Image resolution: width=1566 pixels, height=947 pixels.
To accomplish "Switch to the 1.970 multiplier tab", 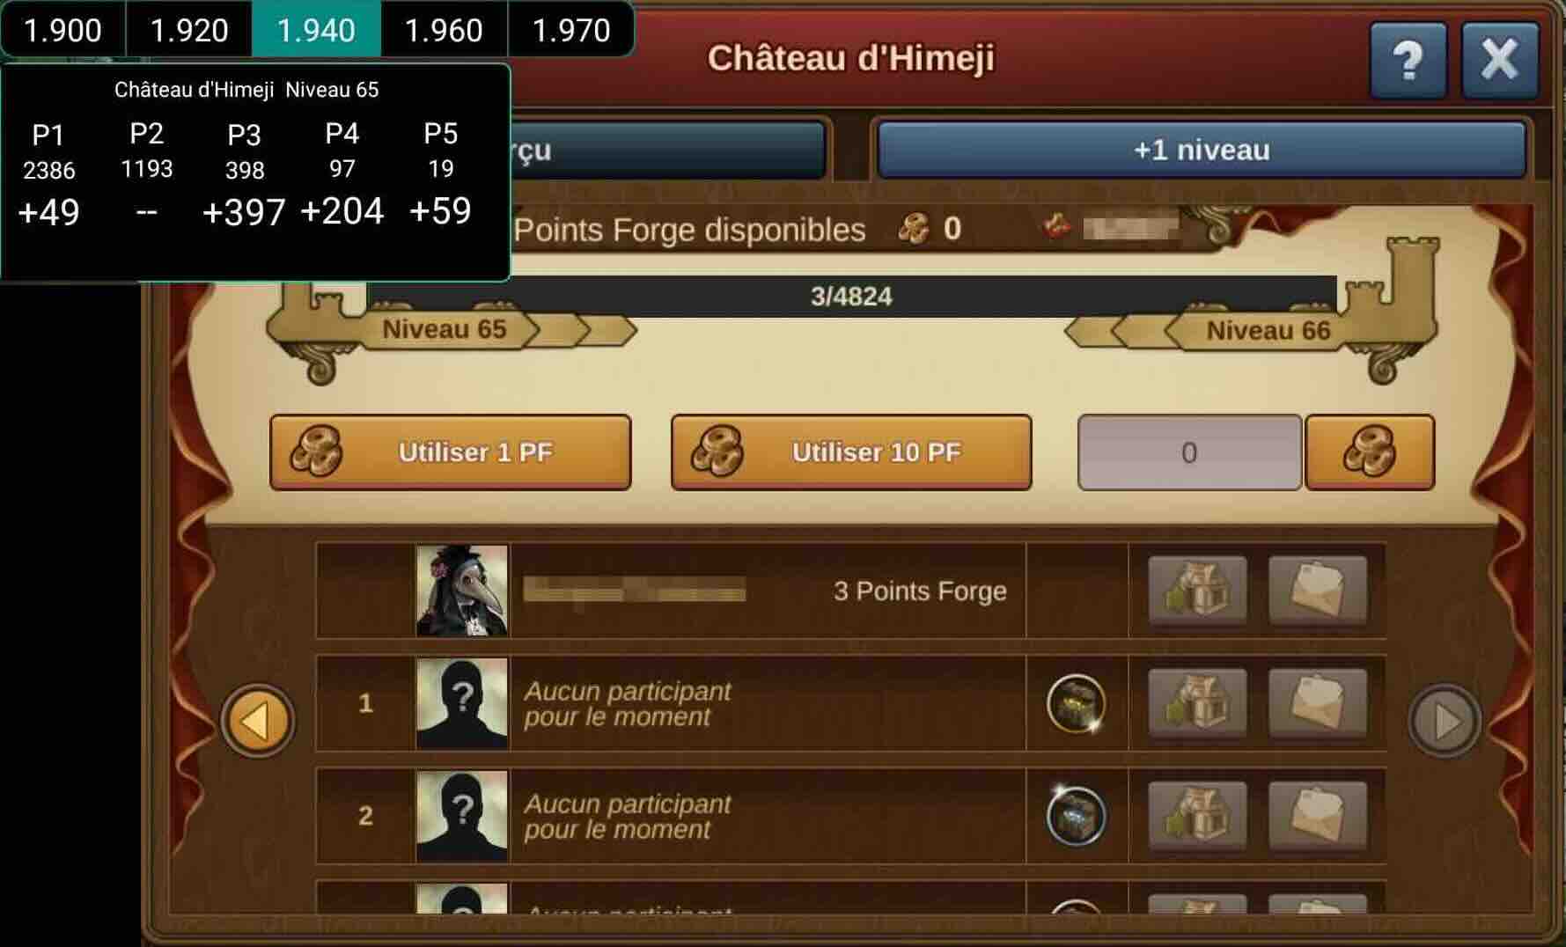I will [571, 30].
